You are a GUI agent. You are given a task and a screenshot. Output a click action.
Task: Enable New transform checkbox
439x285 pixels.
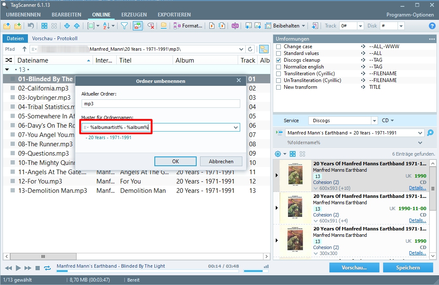tap(278, 87)
